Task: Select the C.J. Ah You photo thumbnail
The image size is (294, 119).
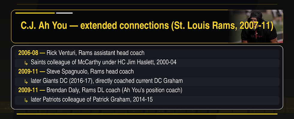Action: [x=256, y=26]
